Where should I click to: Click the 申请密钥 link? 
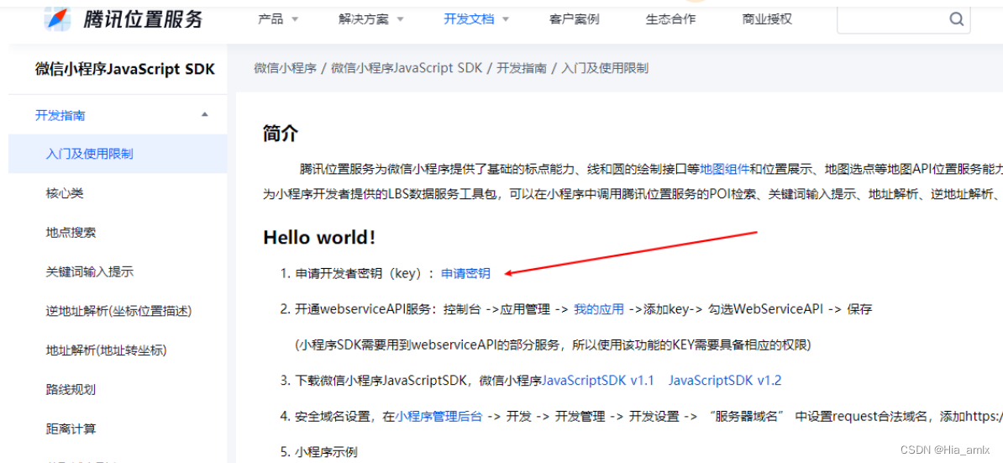pos(465,274)
